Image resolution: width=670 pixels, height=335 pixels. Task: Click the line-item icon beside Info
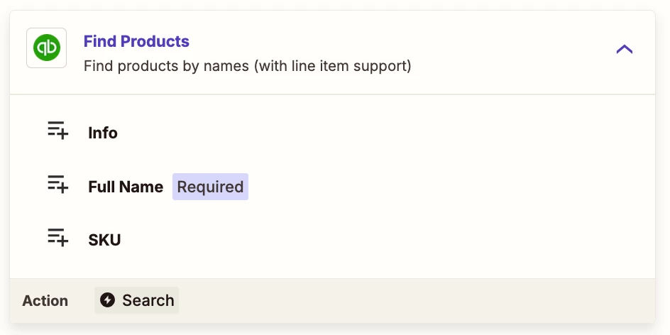[57, 130]
